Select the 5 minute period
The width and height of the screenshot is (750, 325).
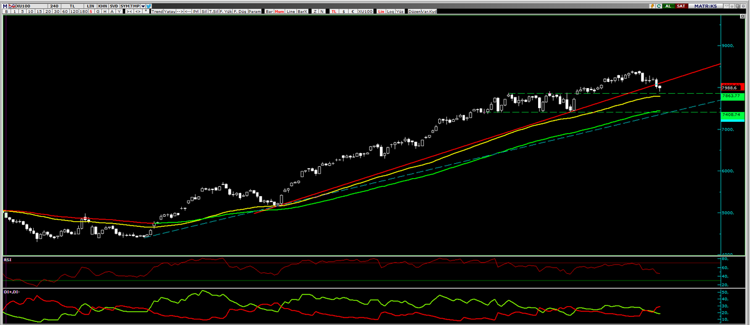tap(22, 12)
